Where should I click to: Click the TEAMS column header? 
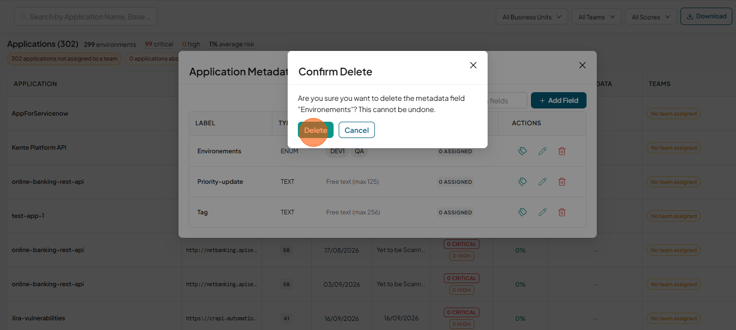pos(659,84)
